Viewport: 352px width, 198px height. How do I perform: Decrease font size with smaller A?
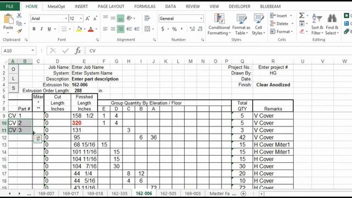tap(95, 19)
